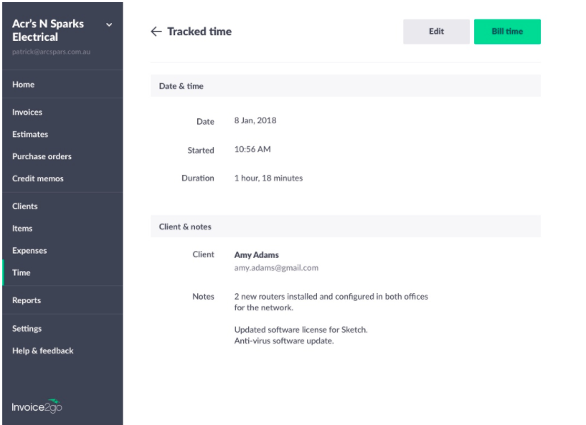Click the amy.adams@gmail.com email address
This screenshot has width=586, height=425.
coord(276,268)
